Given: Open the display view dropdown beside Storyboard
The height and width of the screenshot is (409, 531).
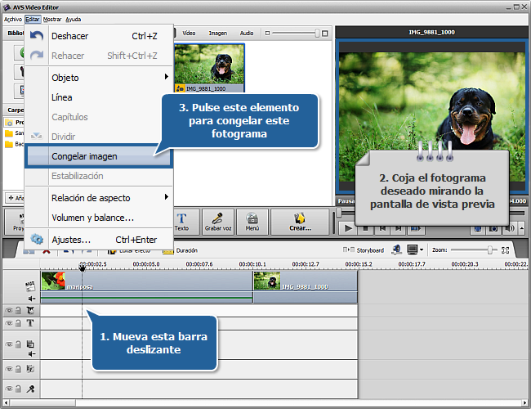Looking at the screenshot, I should click(416, 249).
